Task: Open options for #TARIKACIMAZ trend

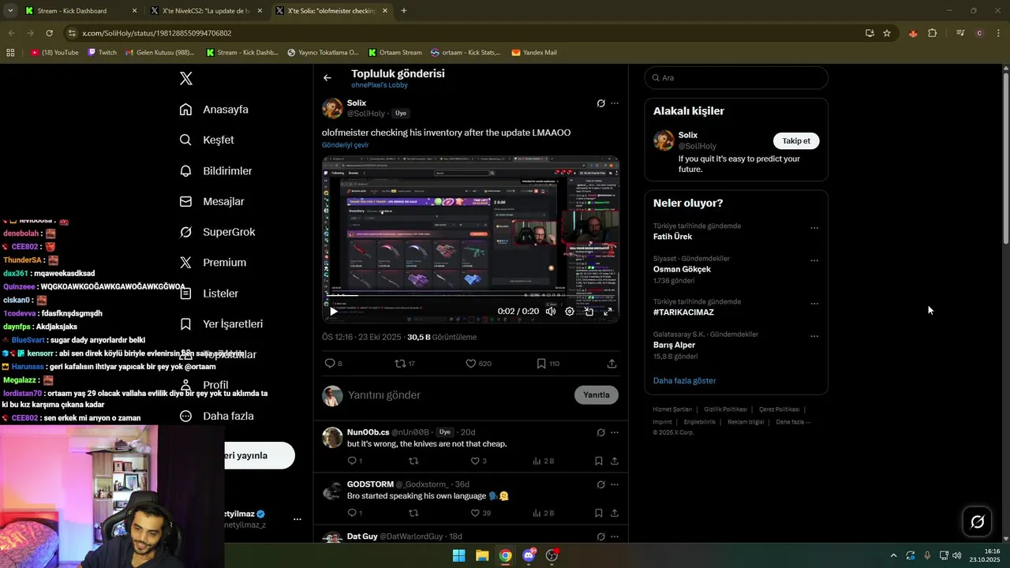Action: tap(814, 304)
